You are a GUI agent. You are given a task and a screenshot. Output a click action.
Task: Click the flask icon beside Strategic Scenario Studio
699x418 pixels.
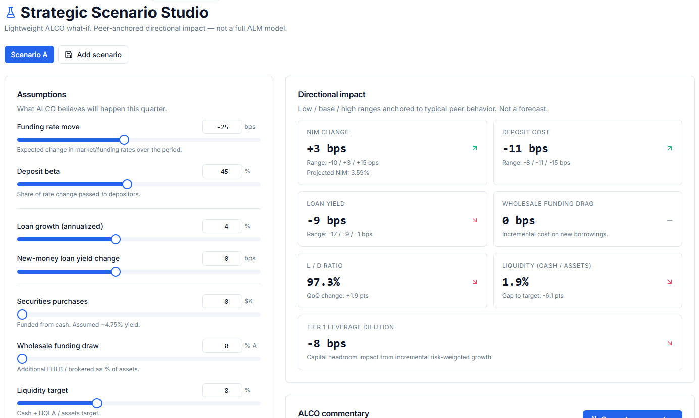coord(11,12)
